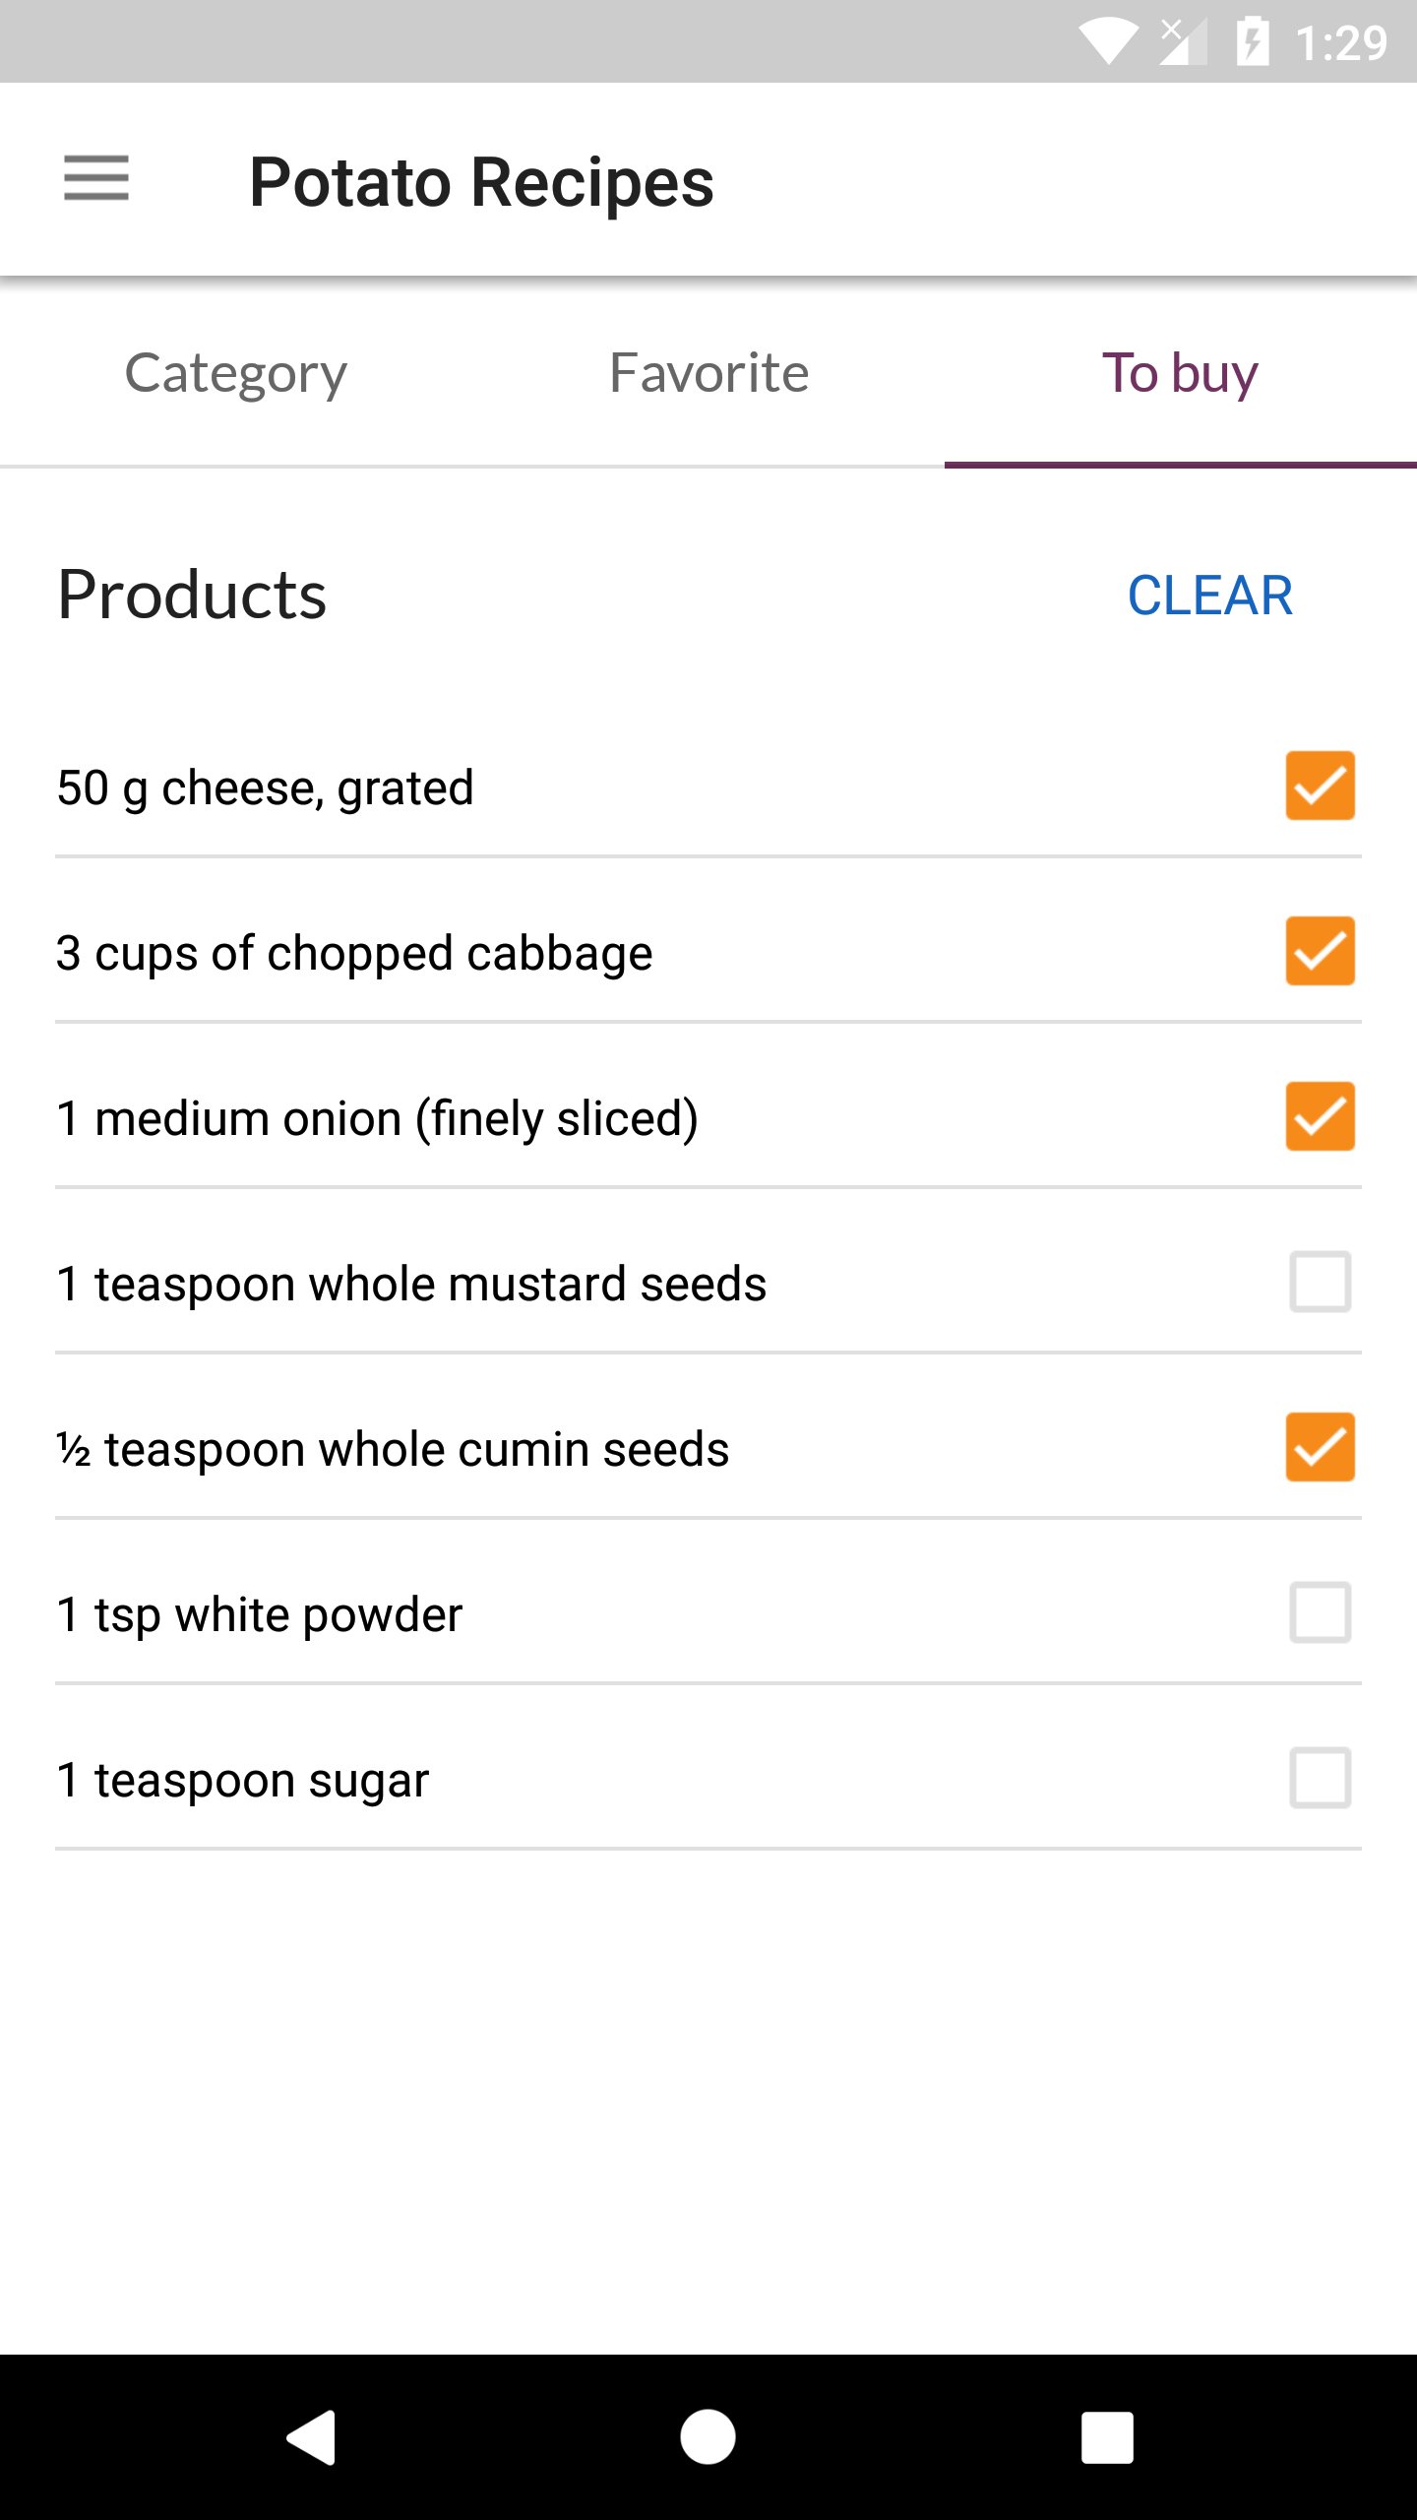The width and height of the screenshot is (1417, 2520).
Task: Tap the Android back button
Action: click(312, 2437)
